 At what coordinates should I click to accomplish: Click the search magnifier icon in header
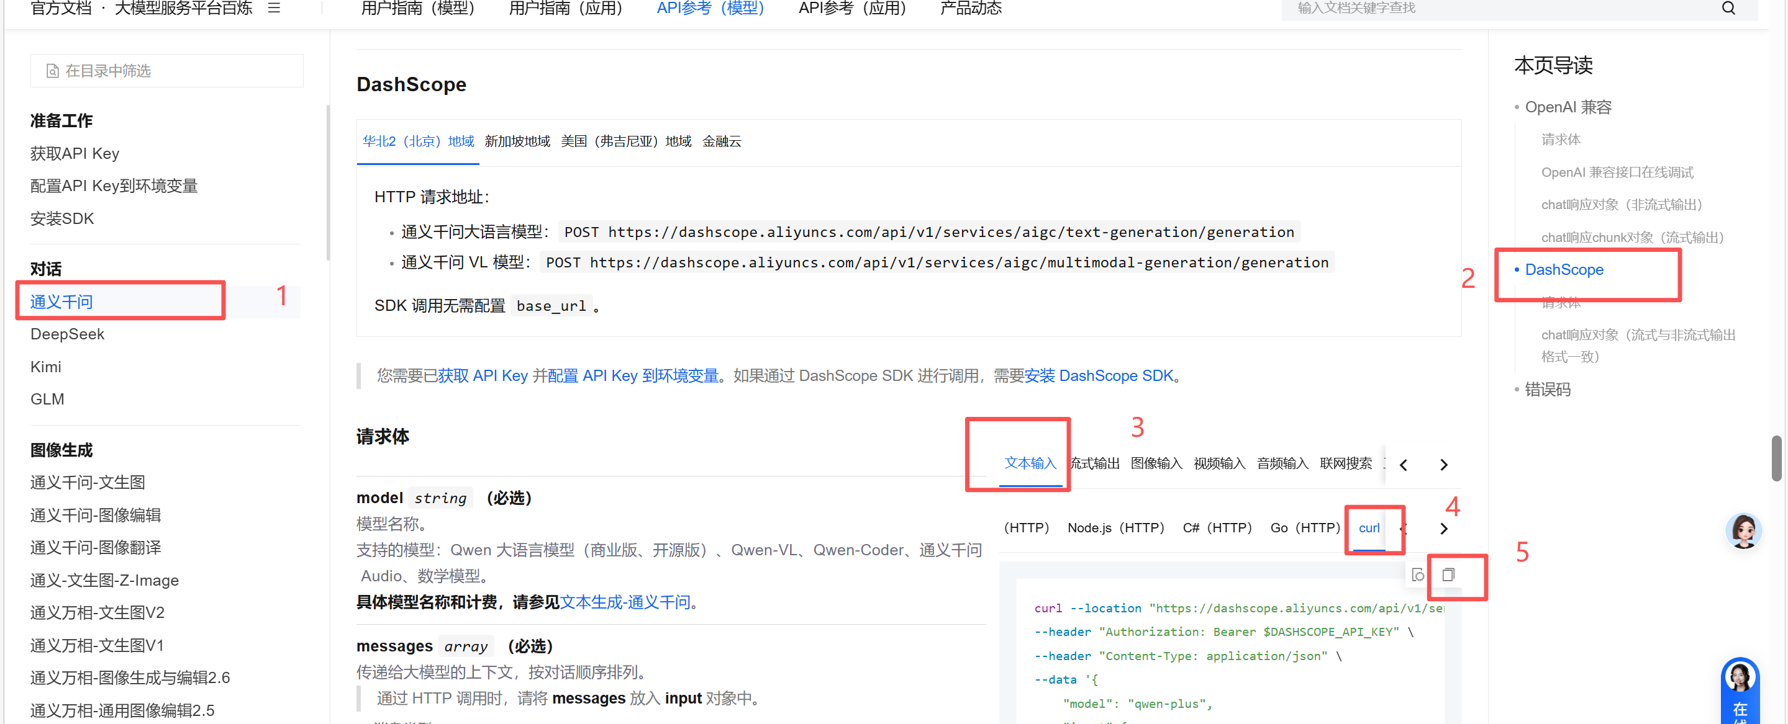point(1728,8)
